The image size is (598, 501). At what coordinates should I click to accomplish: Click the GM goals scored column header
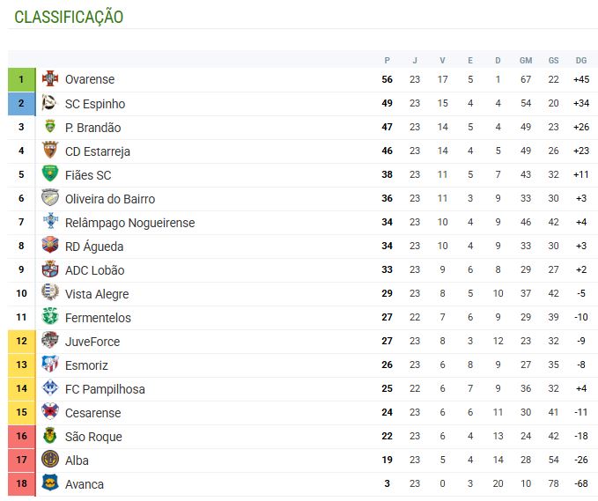[x=526, y=60]
